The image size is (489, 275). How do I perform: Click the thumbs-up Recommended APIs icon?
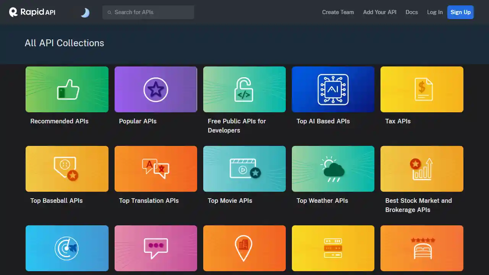point(67,89)
